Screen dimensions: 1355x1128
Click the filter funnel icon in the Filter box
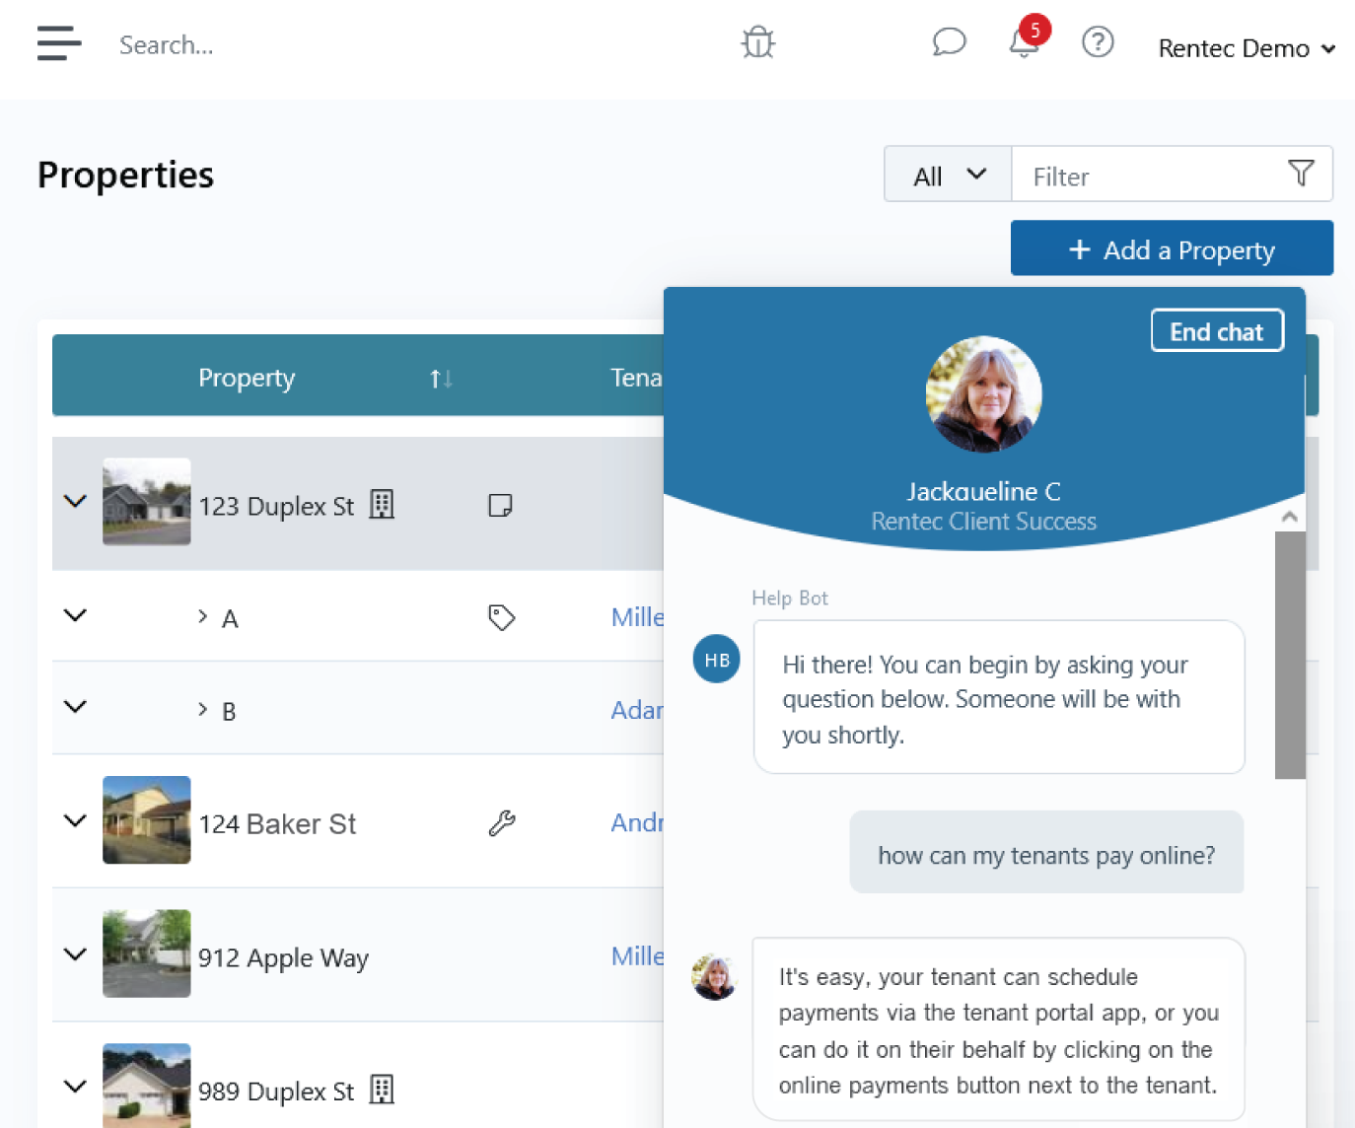(1302, 174)
